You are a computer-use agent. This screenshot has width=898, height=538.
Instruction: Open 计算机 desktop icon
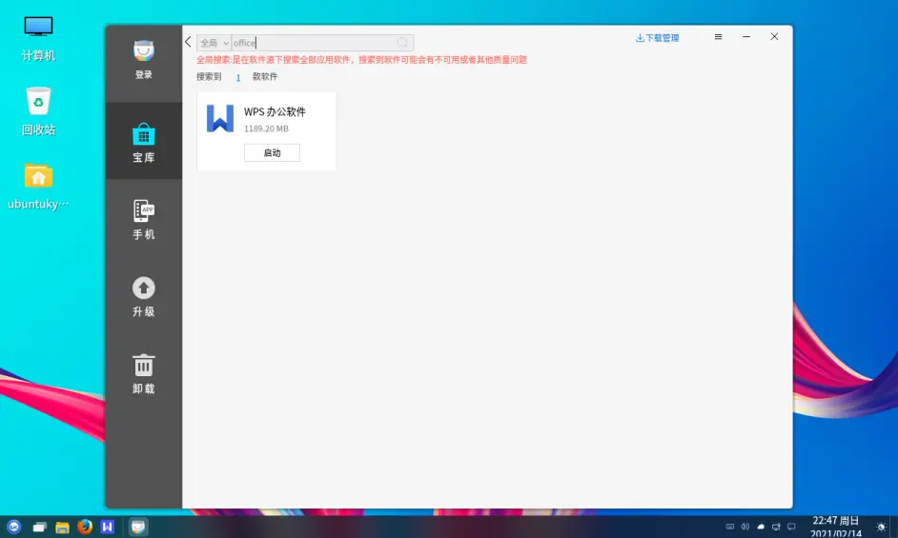pyautogui.click(x=38, y=38)
